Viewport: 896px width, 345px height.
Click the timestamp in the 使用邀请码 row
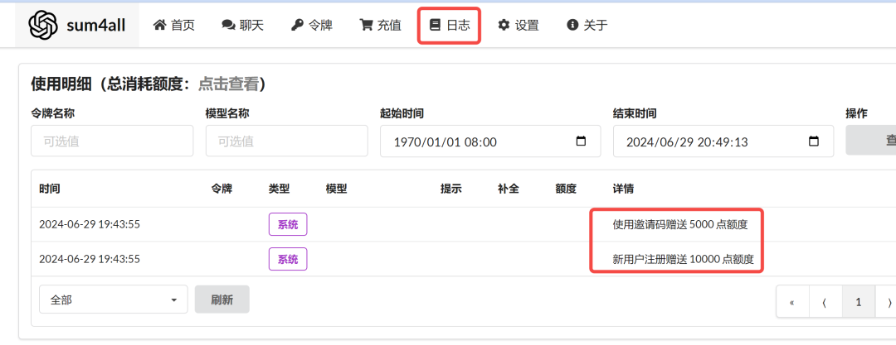tap(90, 224)
